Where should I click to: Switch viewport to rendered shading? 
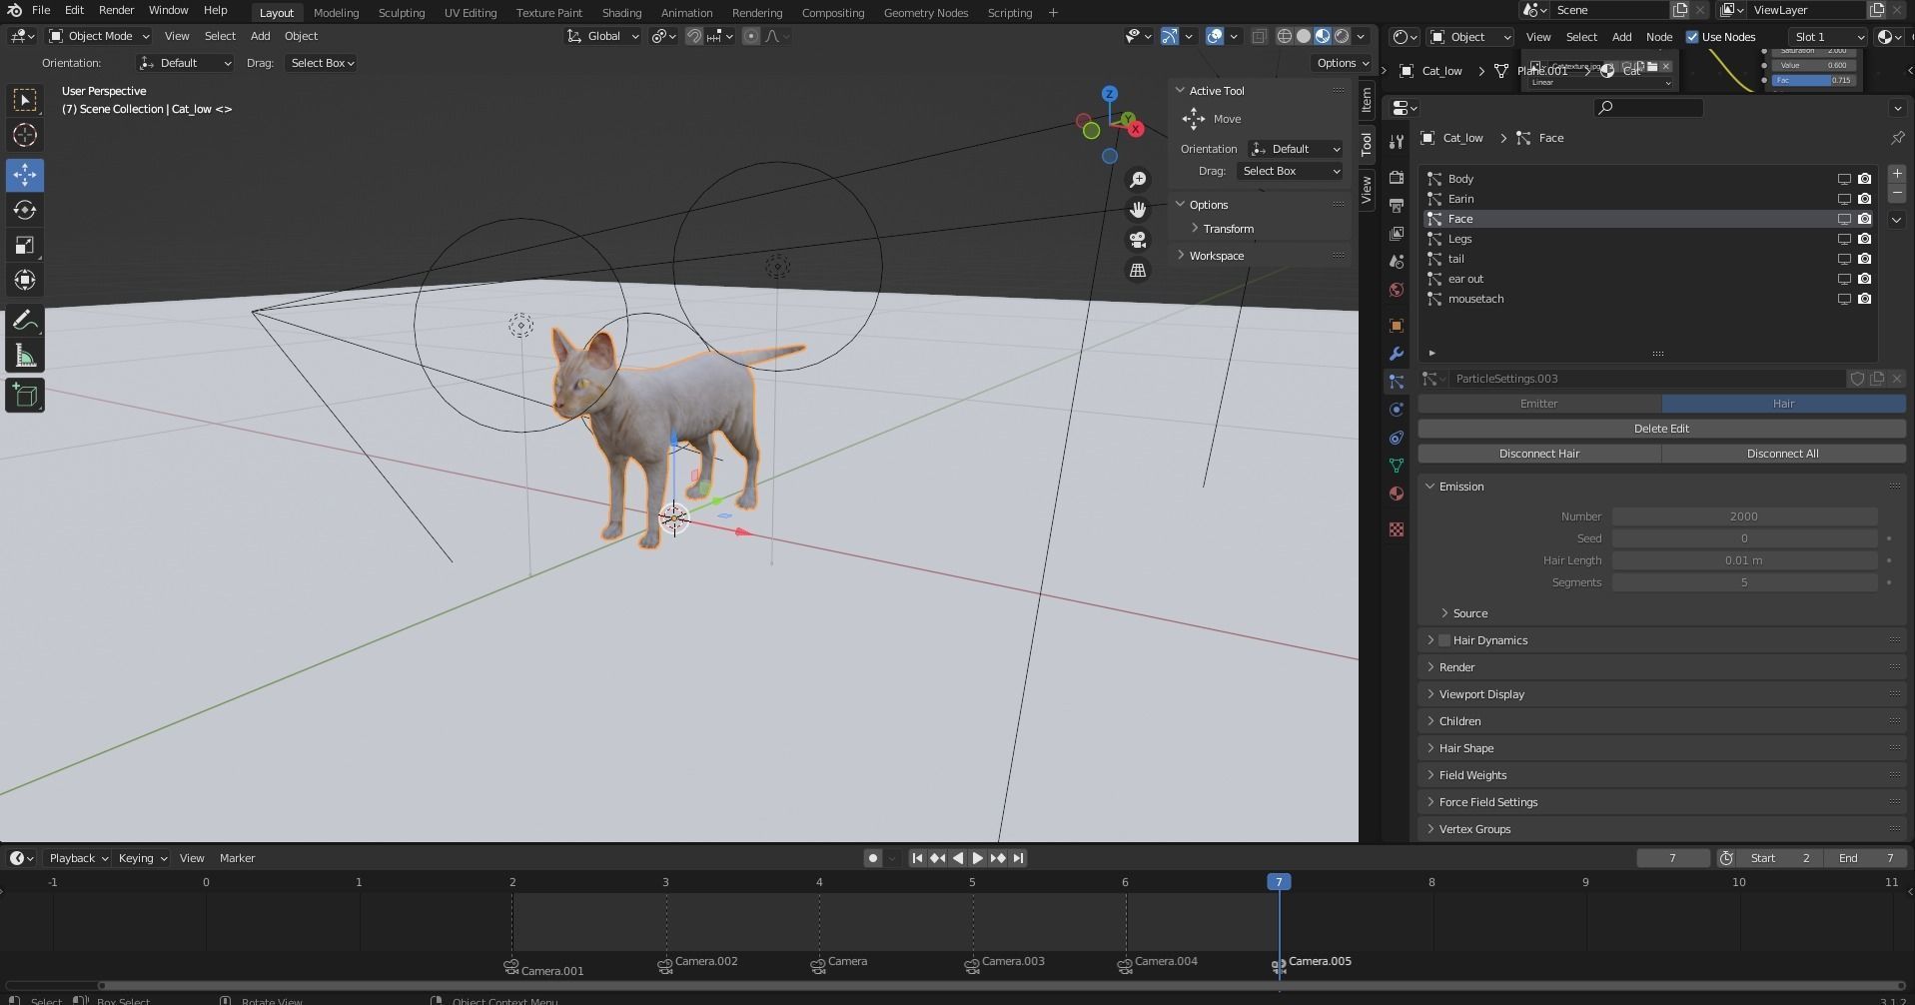[1342, 36]
